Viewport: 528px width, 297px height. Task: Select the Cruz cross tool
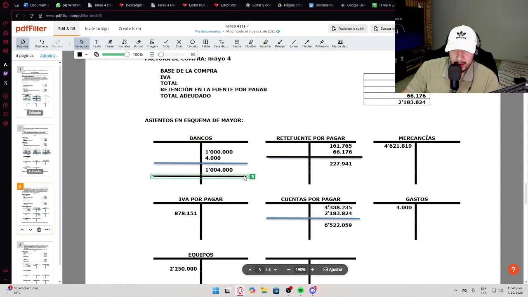[x=179, y=43]
